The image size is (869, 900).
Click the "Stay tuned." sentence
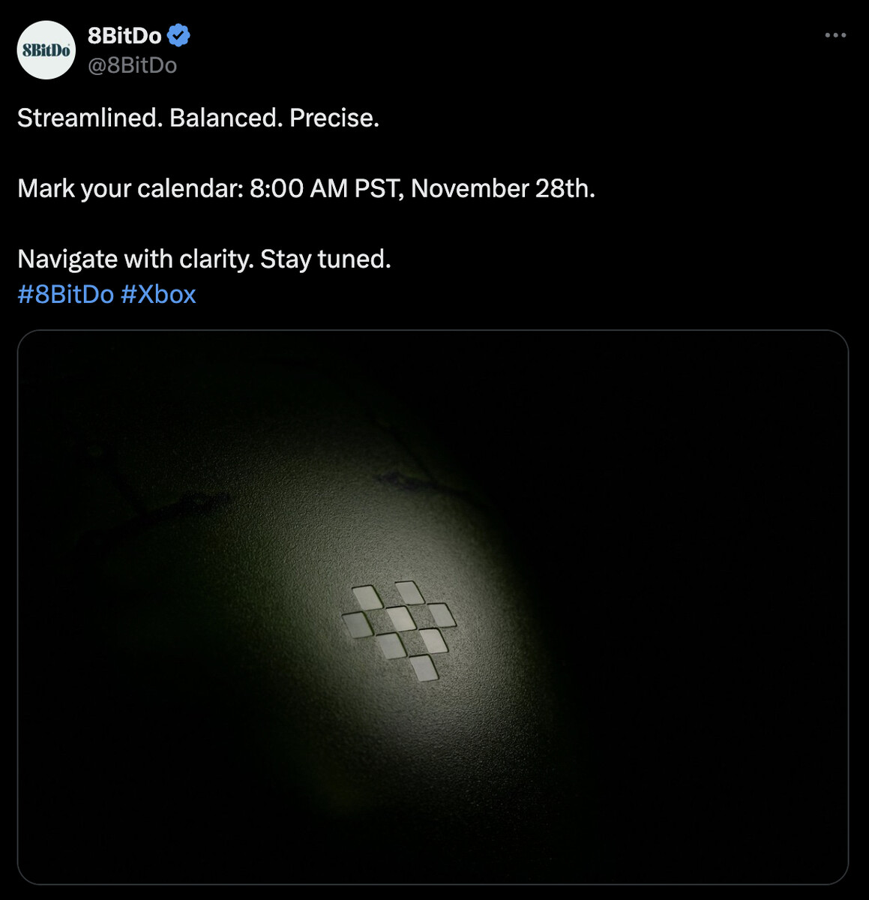[x=325, y=259]
